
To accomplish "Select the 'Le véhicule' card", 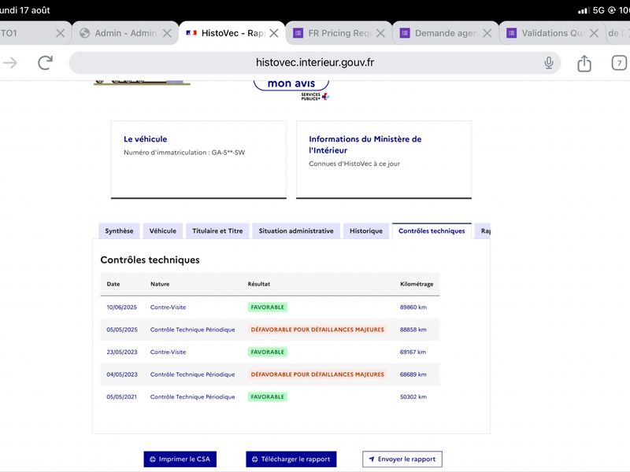I will pos(198,160).
